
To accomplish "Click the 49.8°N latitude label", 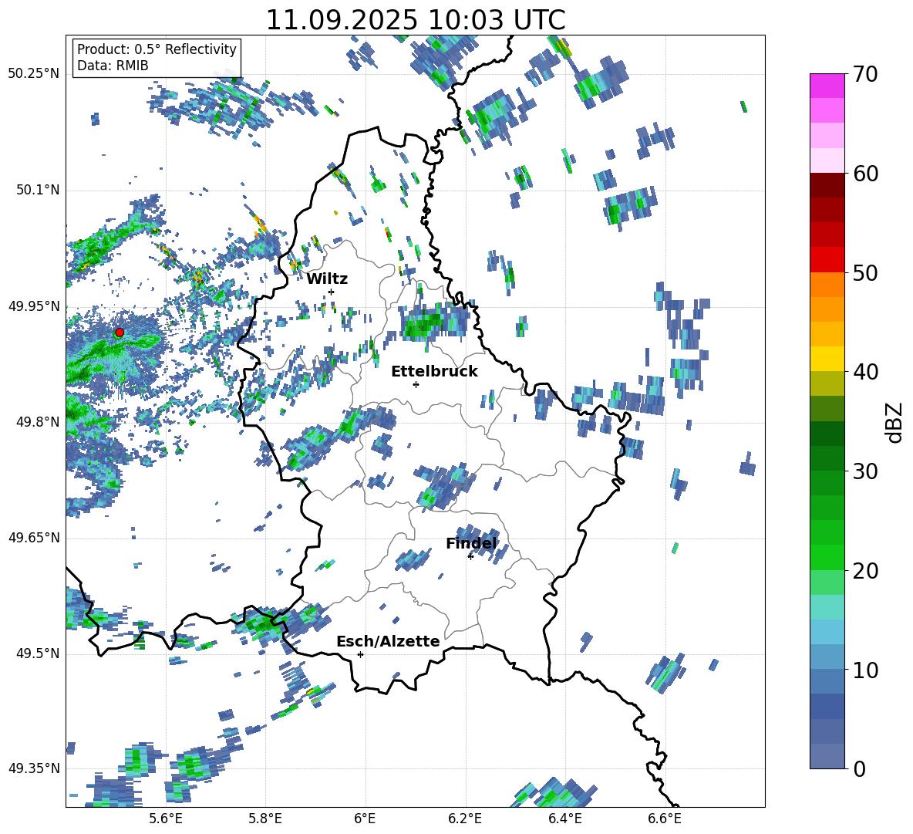I will pyautogui.click(x=37, y=422).
